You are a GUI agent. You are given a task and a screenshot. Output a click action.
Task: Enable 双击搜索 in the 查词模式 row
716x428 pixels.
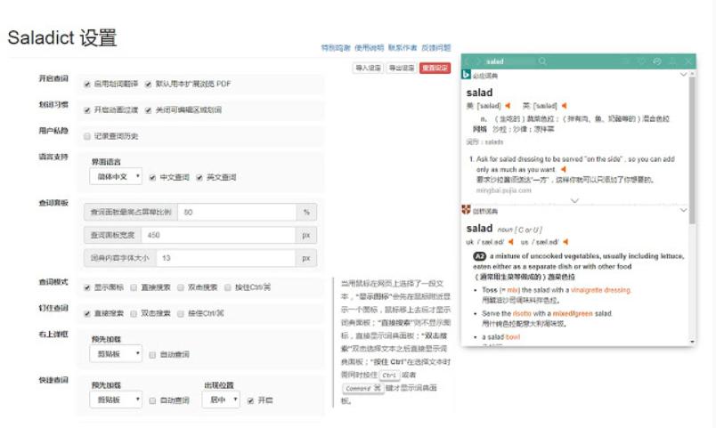coord(181,287)
